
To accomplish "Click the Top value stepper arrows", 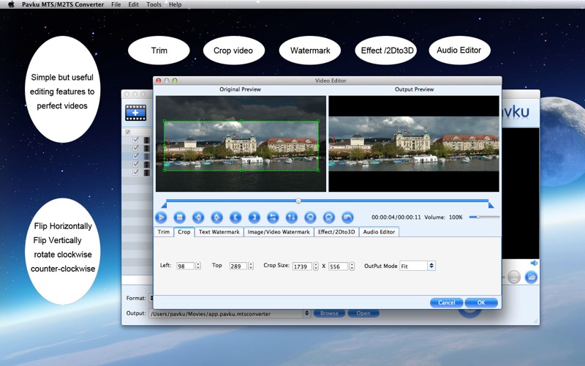I will point(251,266).
